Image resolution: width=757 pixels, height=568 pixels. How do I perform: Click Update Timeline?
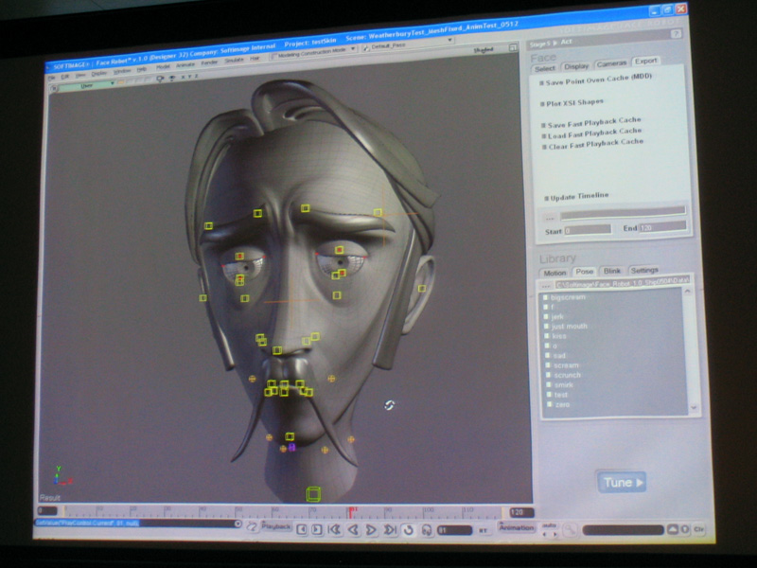pyautogui.click(x=576, y=197)
